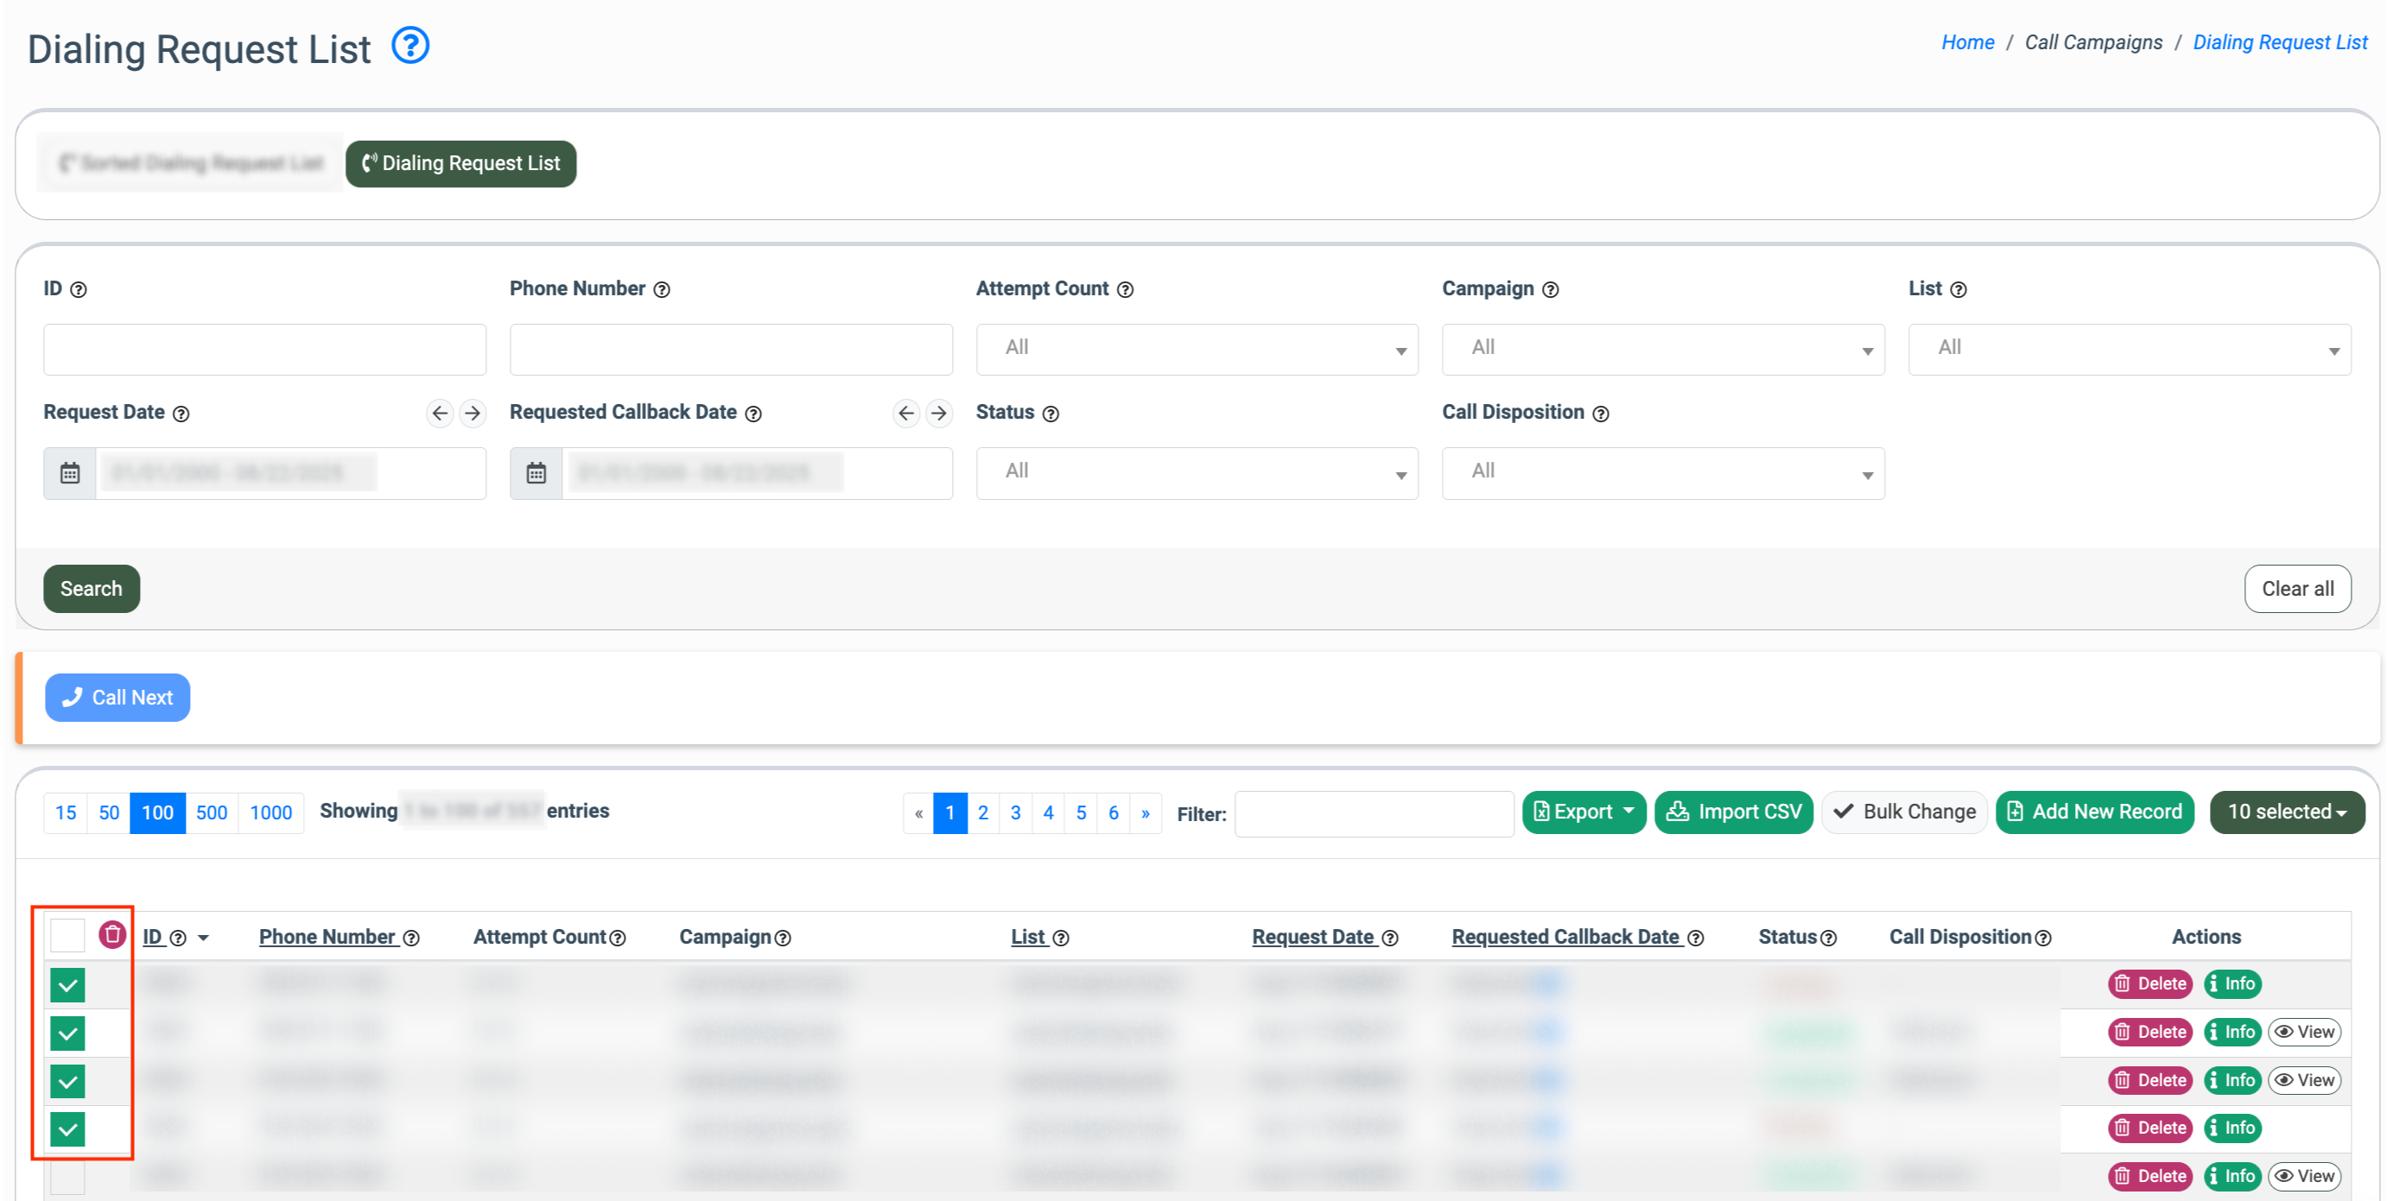2387x1201 pixels.
Task: Show 500 entries per page
Action: pos(212,813)
